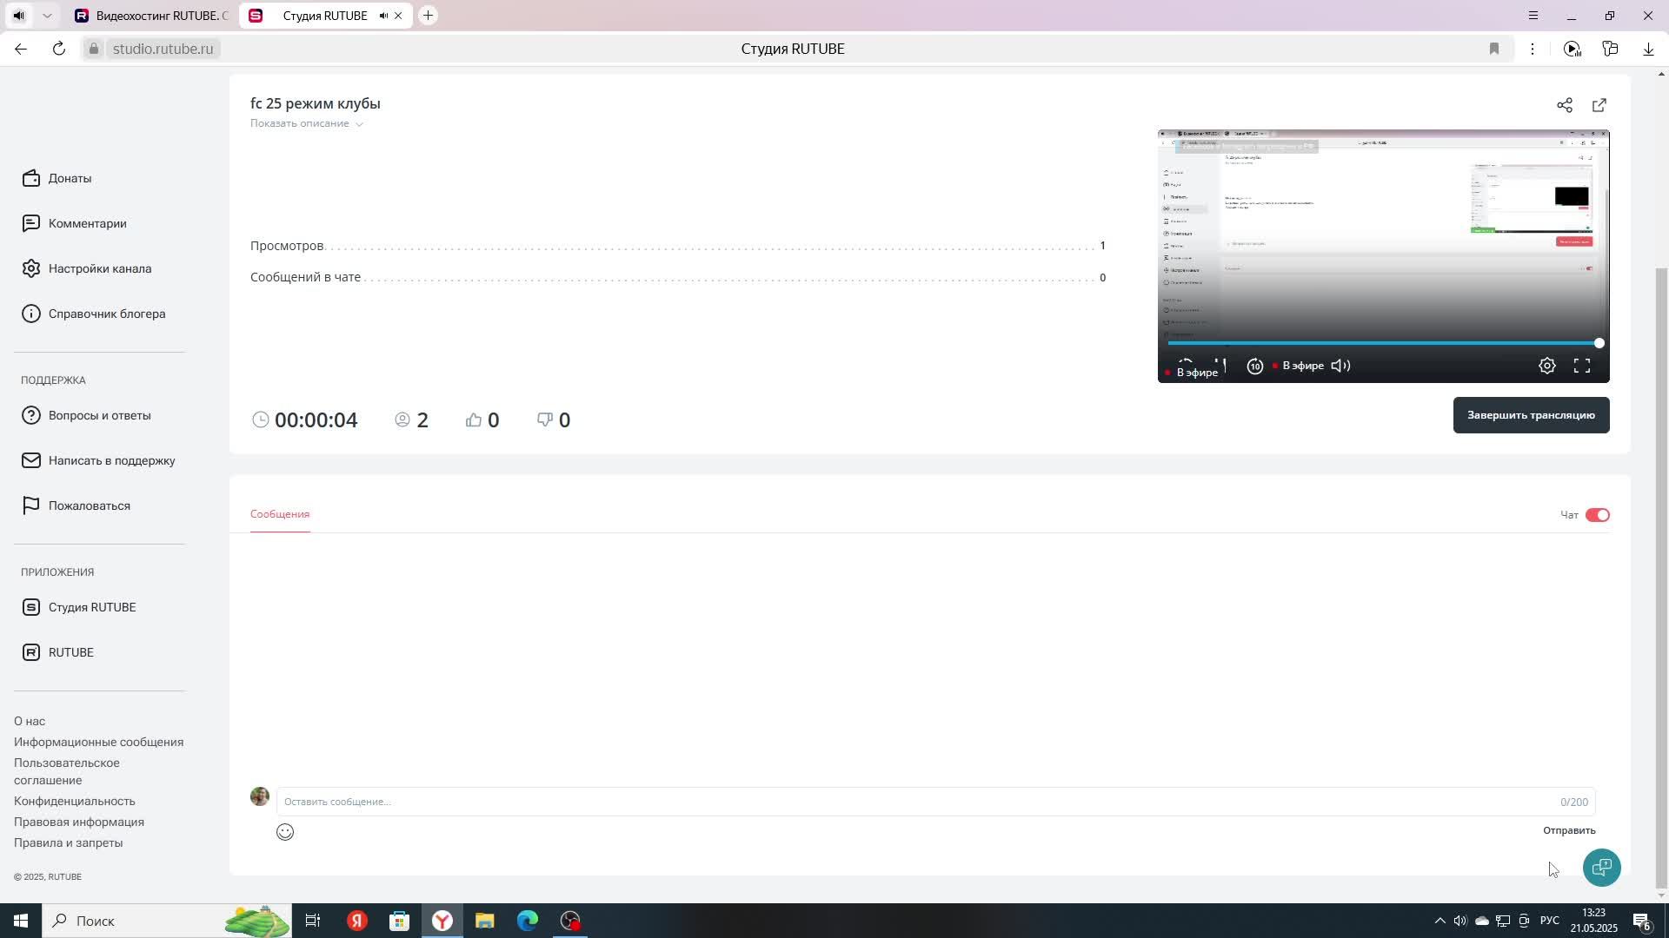Switch to Видеохостинг RUTUBE browser tab
Screen dimensions: 1669x938
pos(151,16)
